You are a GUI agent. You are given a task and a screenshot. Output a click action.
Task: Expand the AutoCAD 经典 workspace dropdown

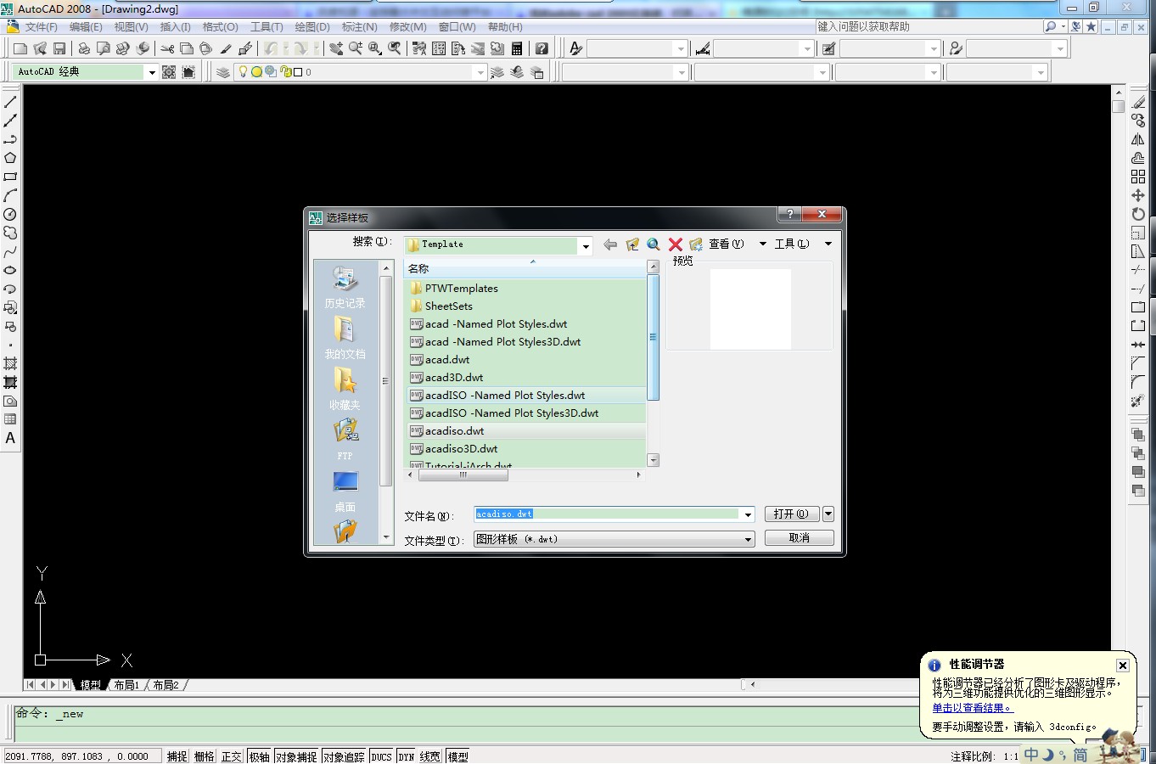coord(152,72)
